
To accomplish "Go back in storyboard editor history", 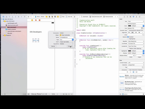I will pyautogui.click(x=31, y=17).
